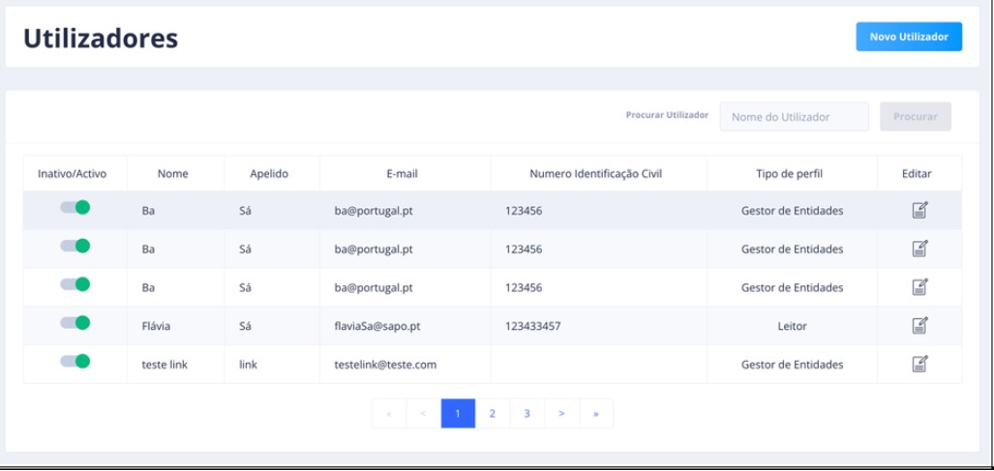Screen dimensions: 994x471
Task: Click the single < previous page arrow
Action: (423, 414)
